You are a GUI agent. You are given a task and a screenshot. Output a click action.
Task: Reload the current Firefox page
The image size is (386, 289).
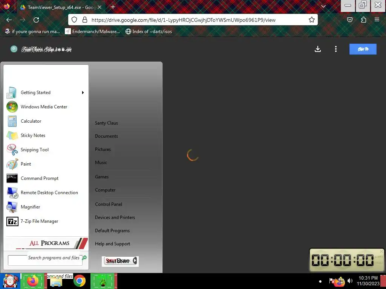click(36, 20)
